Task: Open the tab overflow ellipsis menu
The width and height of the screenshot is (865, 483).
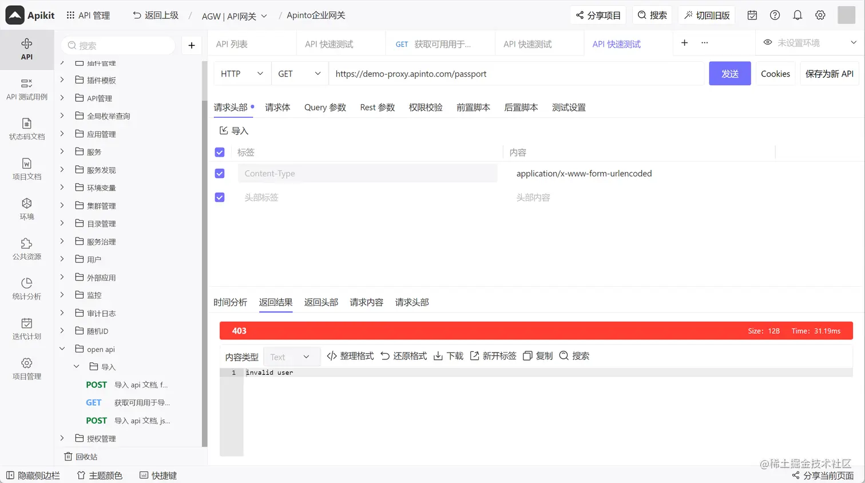Action: click(x=705, y=43)
